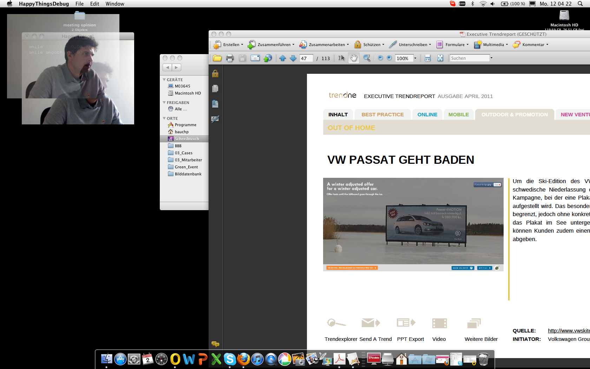The width and height of the screenshot is (590, 369).
Task: Open the bookmarks panel icon
Action: click(x=215, y=104)
